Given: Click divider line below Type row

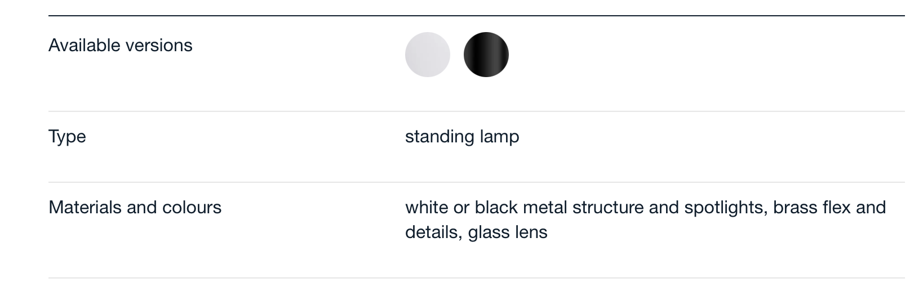Looking at the screenshot, I should tap(477, 182).
